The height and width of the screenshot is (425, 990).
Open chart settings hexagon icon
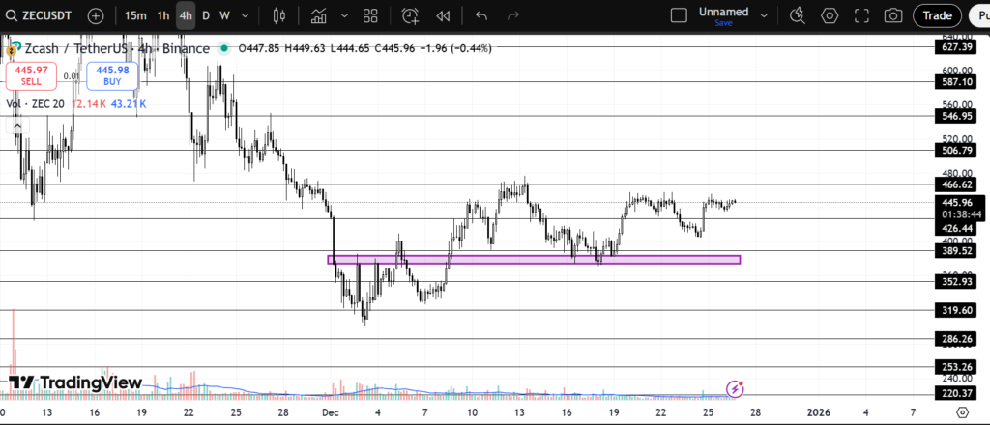(x=829, y=15)
